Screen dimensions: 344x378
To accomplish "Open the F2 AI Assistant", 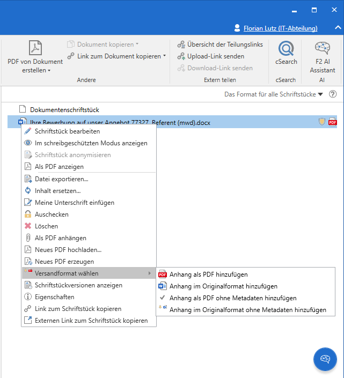I will tap(322, 51).
